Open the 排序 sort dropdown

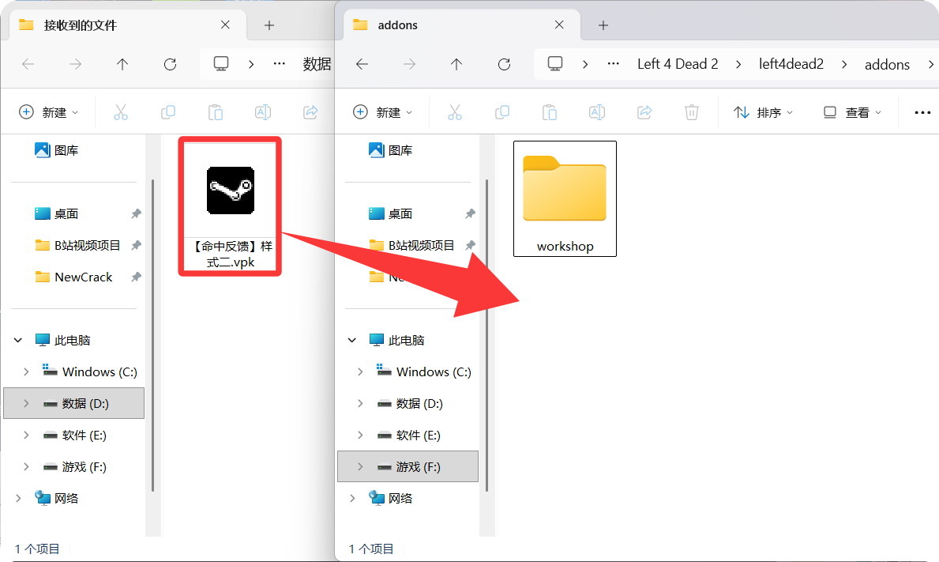click(763, 112)
